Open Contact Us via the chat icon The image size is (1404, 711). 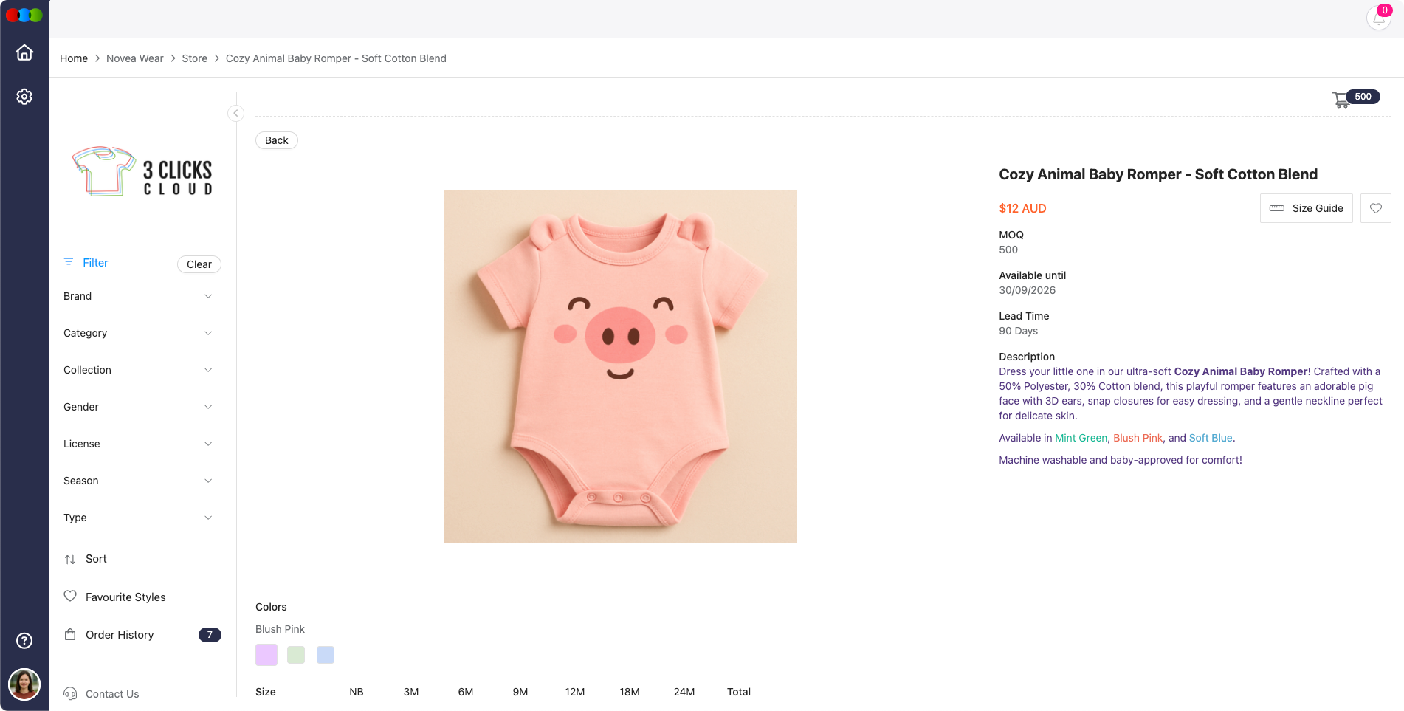pyautogui.click(x=70, y=693)
